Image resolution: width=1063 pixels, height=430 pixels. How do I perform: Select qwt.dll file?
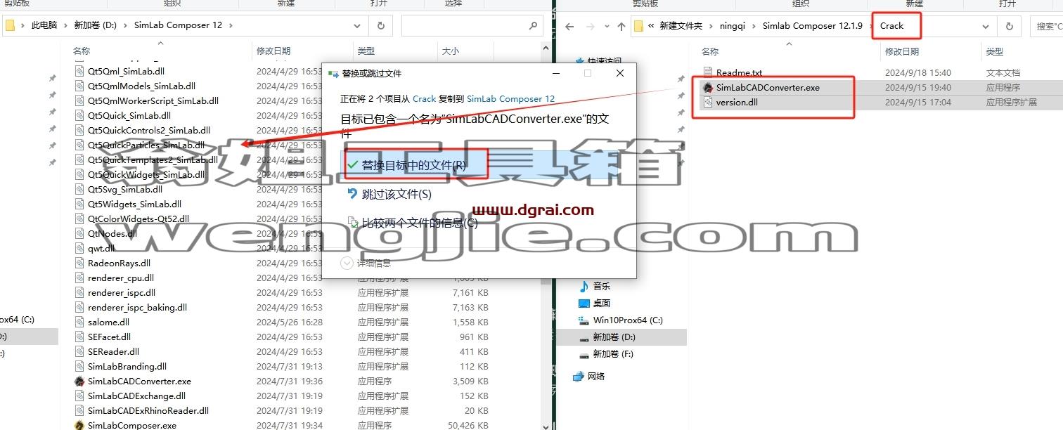click(x=101, y=249)
